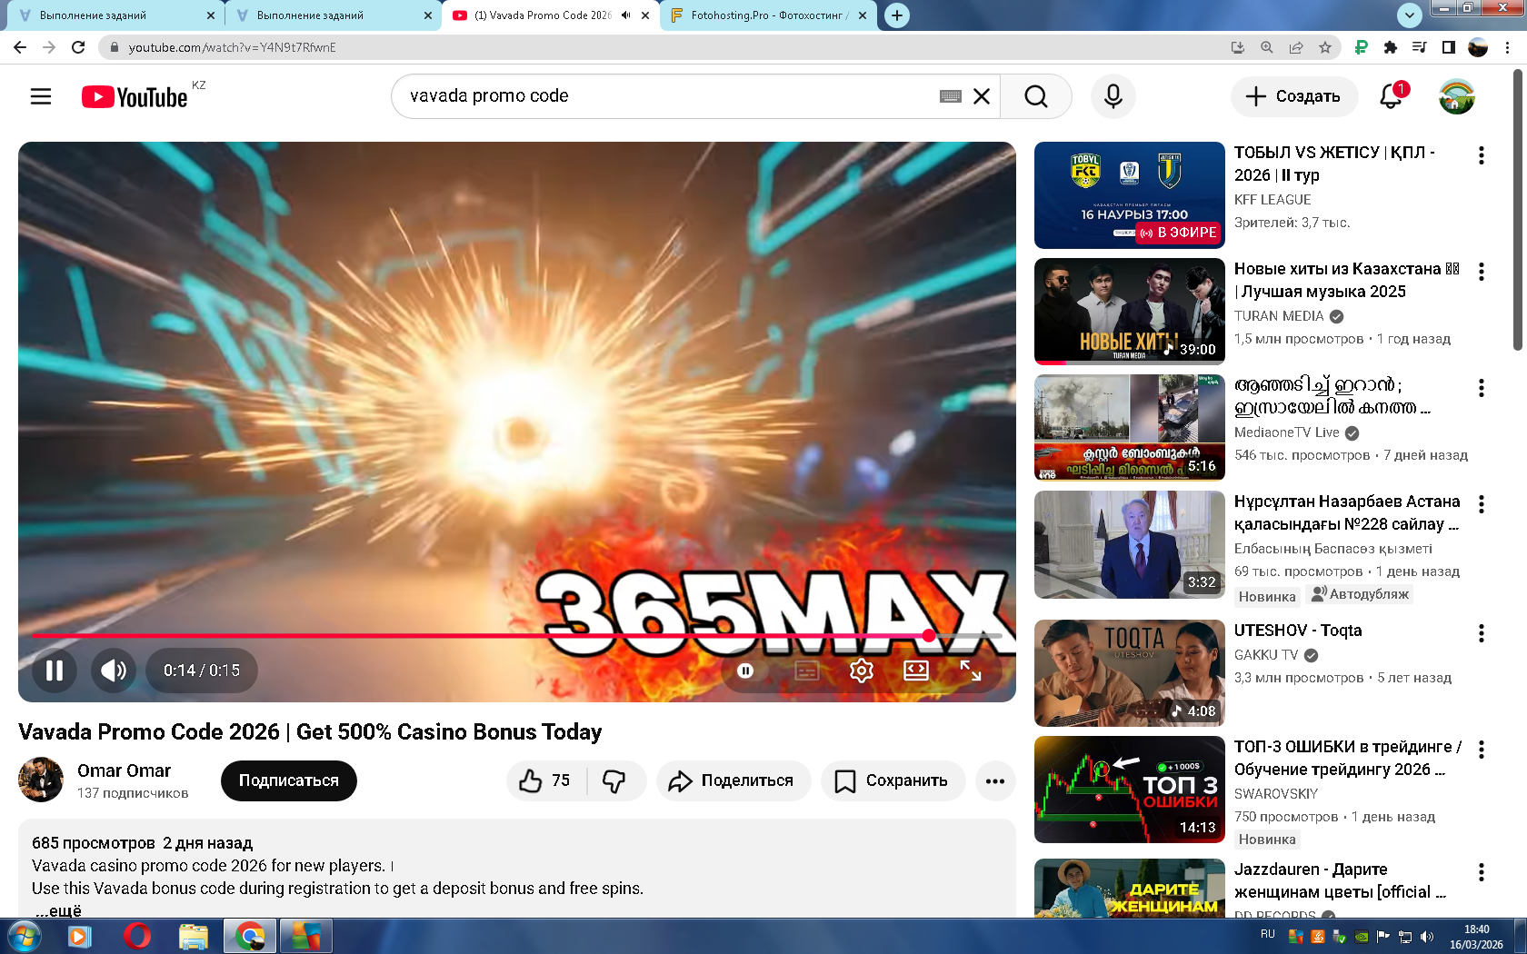Mute the video with speaker button
1527x954 pixels.
click(x=114, y=671)
